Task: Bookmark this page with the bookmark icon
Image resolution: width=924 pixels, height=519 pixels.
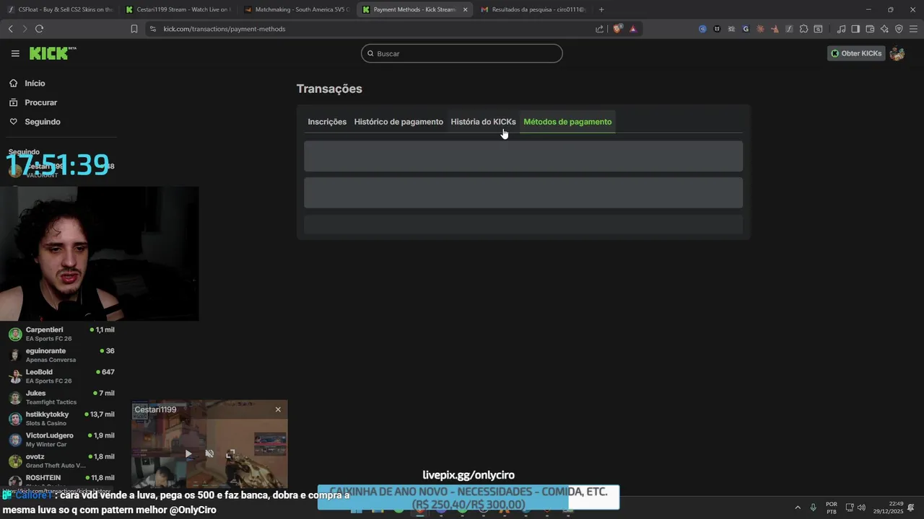Action: (134, 29)
